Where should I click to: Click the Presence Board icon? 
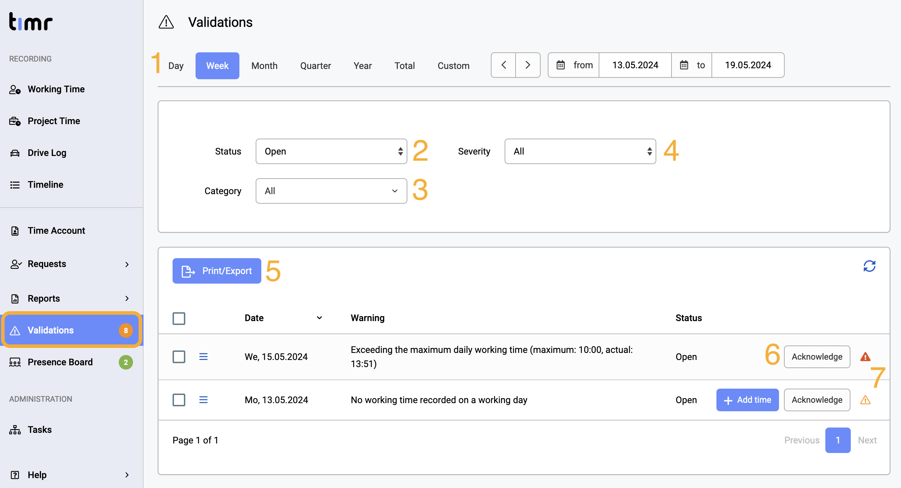pyautogui.click(x=15, y=362)
